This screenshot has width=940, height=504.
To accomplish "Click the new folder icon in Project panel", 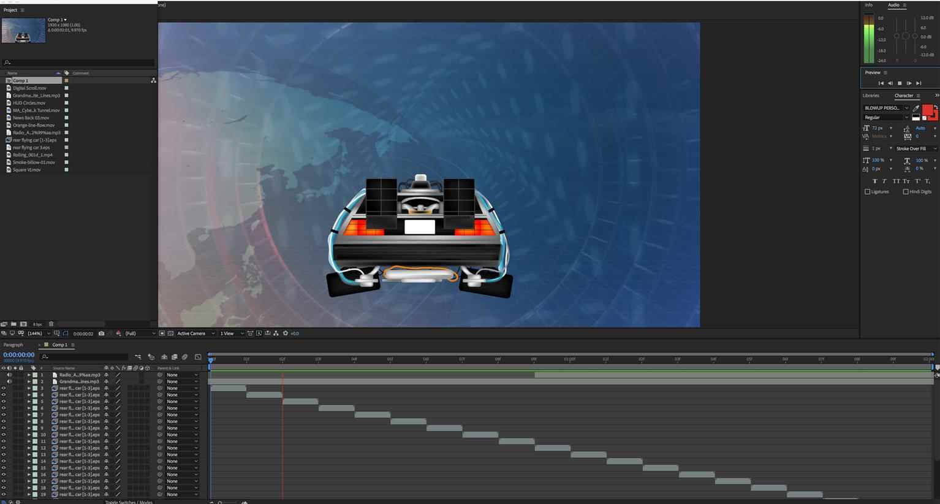I will (13, 324).
